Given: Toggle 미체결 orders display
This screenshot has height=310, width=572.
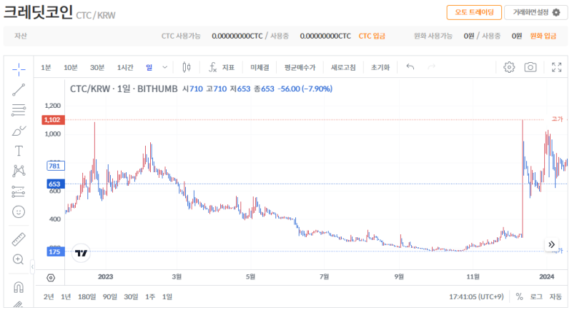Looking at the screenshot, I should 260,67.
